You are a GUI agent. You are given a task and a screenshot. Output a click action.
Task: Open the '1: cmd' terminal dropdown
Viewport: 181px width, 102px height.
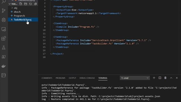[x=135, y=78]
